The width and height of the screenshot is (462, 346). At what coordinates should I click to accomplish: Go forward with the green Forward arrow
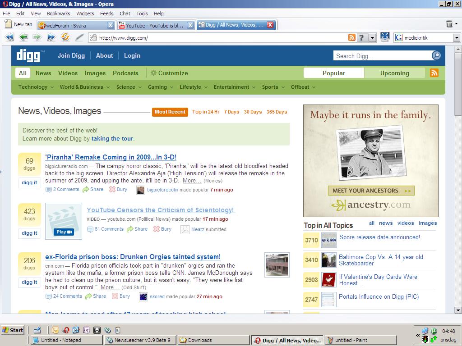pyautogui.click(x=37, y=37)
